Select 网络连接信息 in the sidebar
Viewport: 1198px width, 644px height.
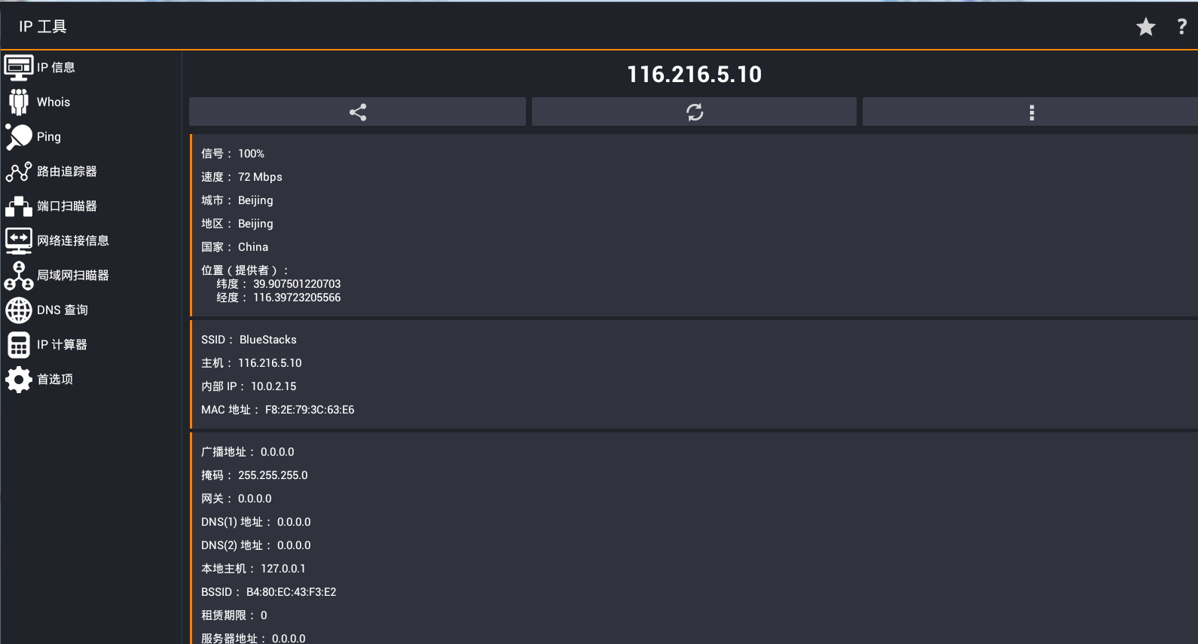point(73,241)
